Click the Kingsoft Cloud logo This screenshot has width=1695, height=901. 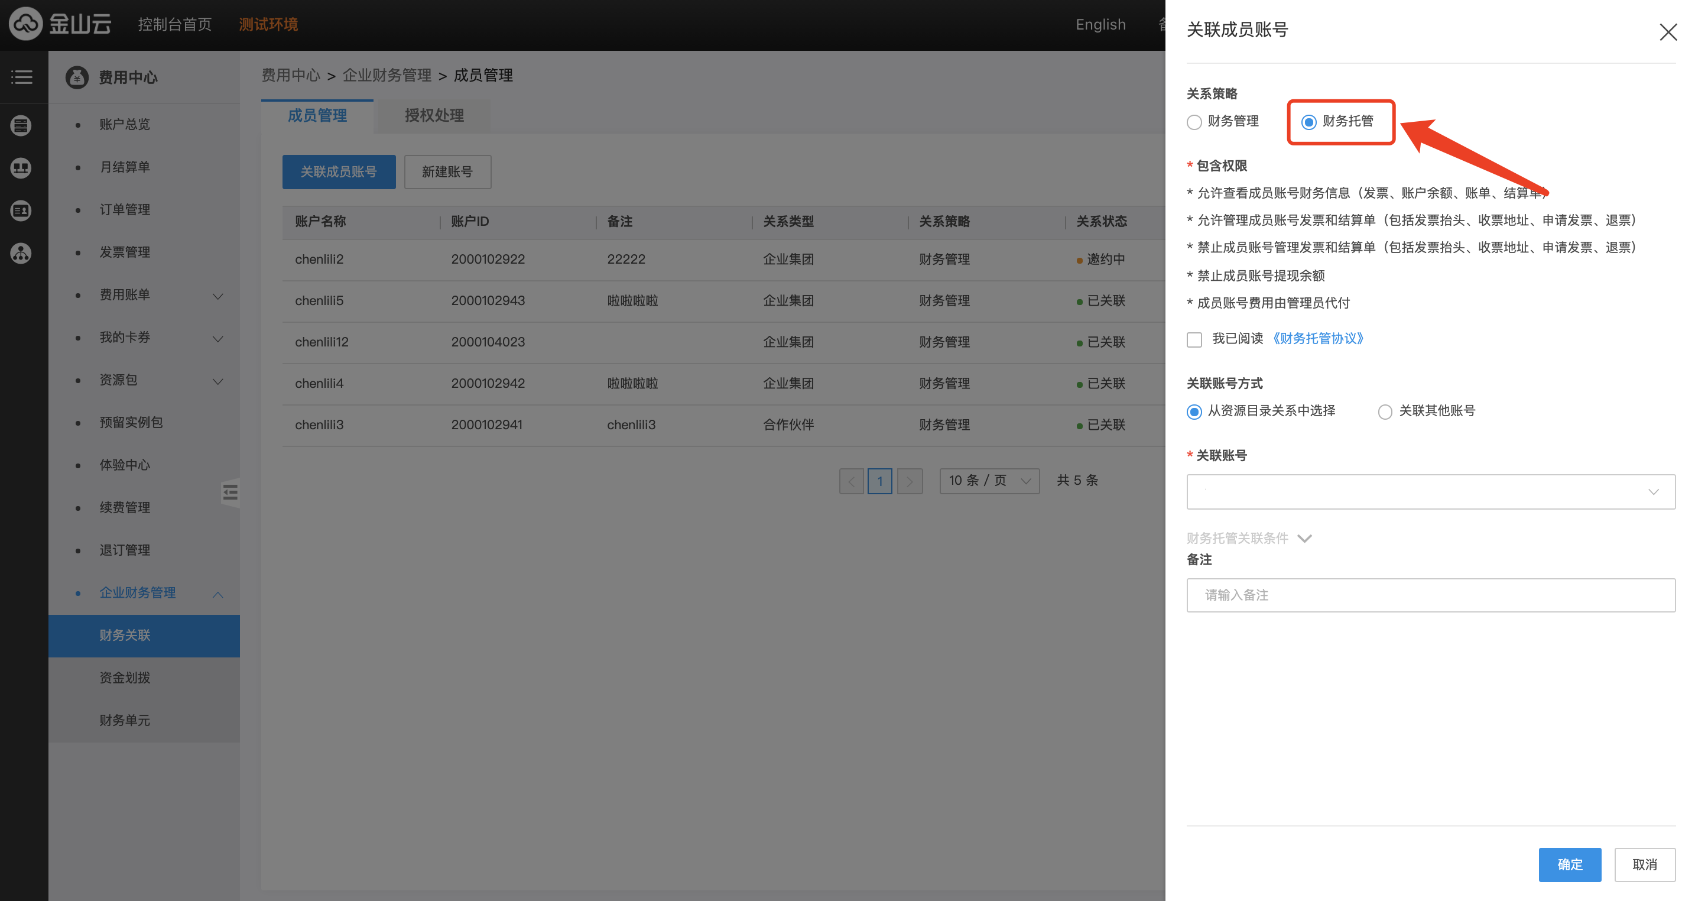click(60, 24)
